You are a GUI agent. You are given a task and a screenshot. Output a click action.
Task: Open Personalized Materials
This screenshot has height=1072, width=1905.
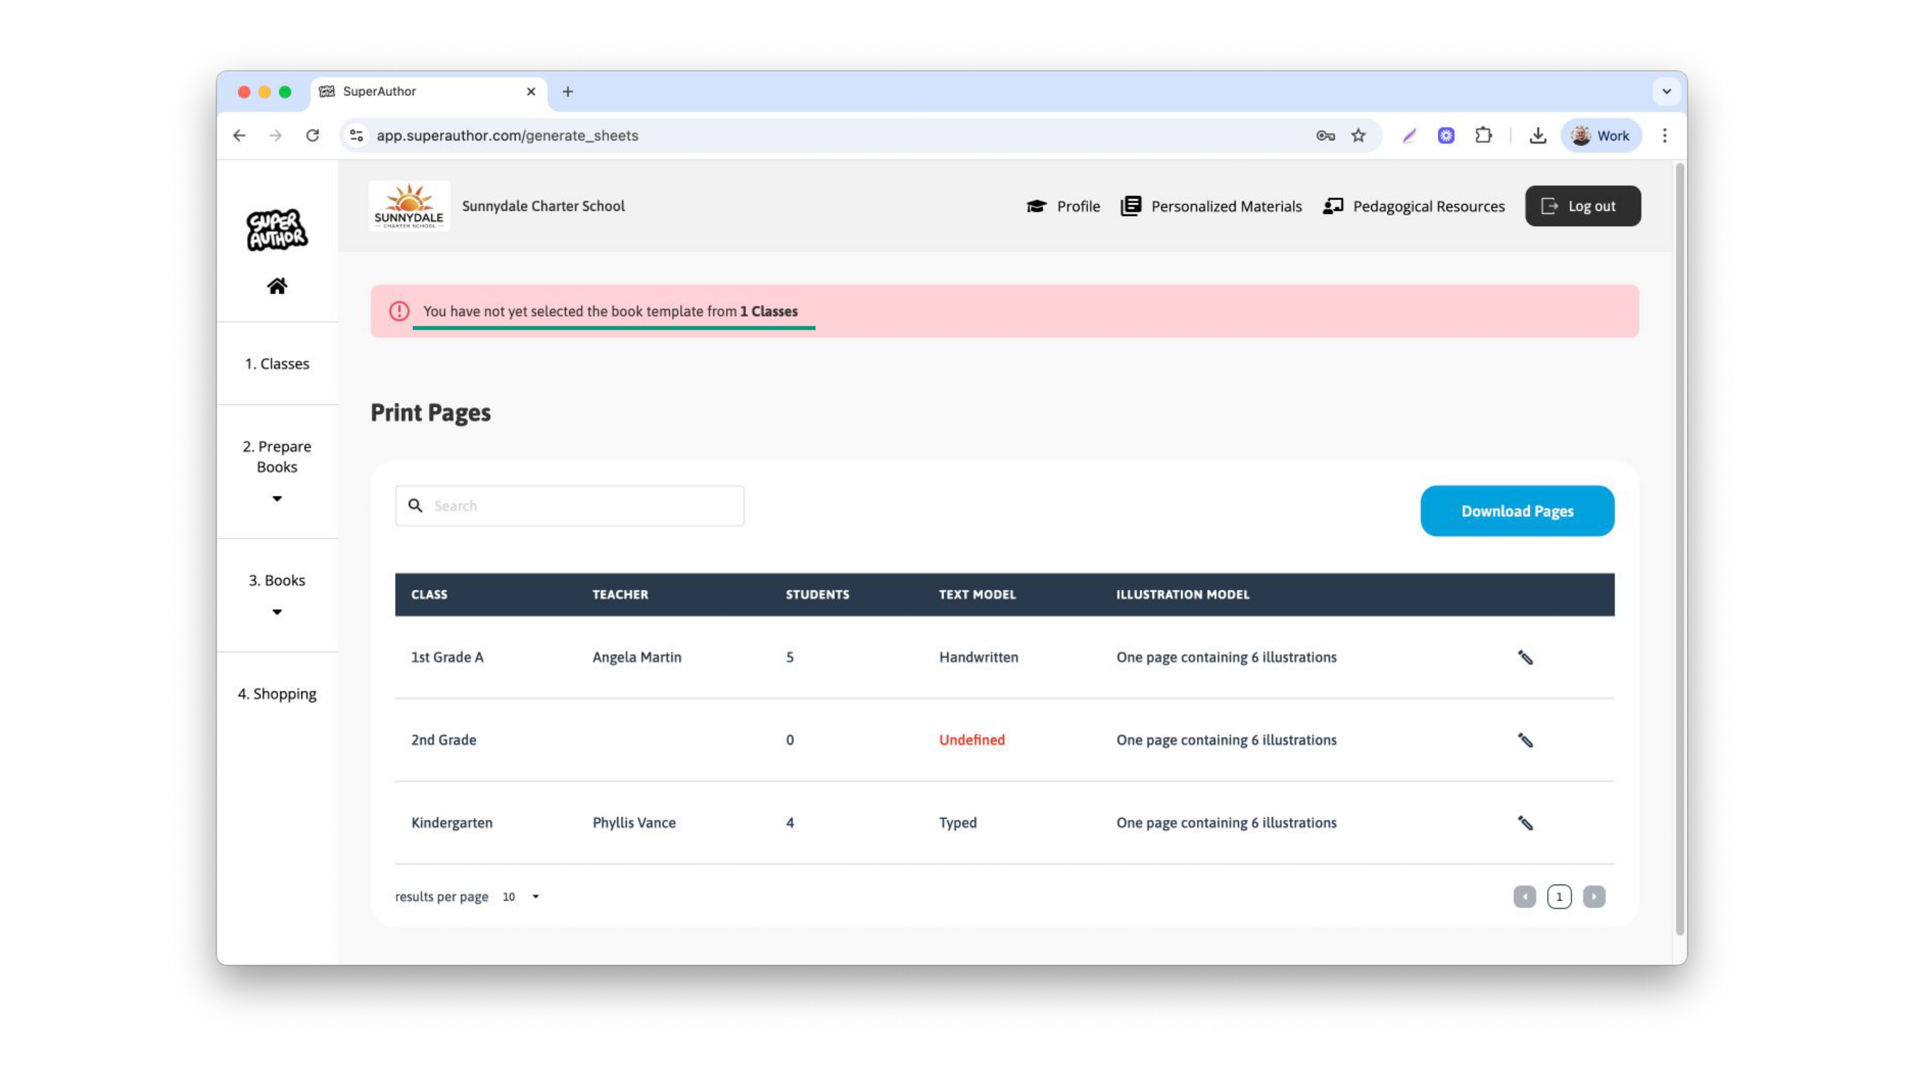pyautogui.click(x=1212, y=206)
